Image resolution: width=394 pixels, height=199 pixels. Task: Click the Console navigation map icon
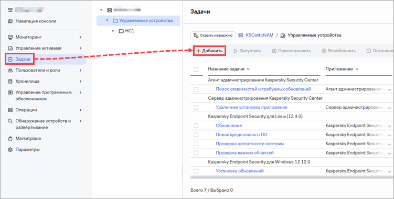pyautogui.click(x=10, y=21)
